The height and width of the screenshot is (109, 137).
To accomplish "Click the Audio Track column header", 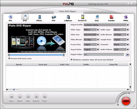I will tap(64, 64).
